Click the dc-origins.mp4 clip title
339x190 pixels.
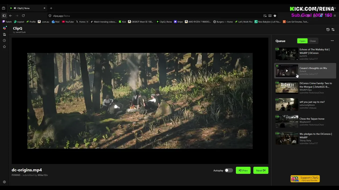[27, 170]
